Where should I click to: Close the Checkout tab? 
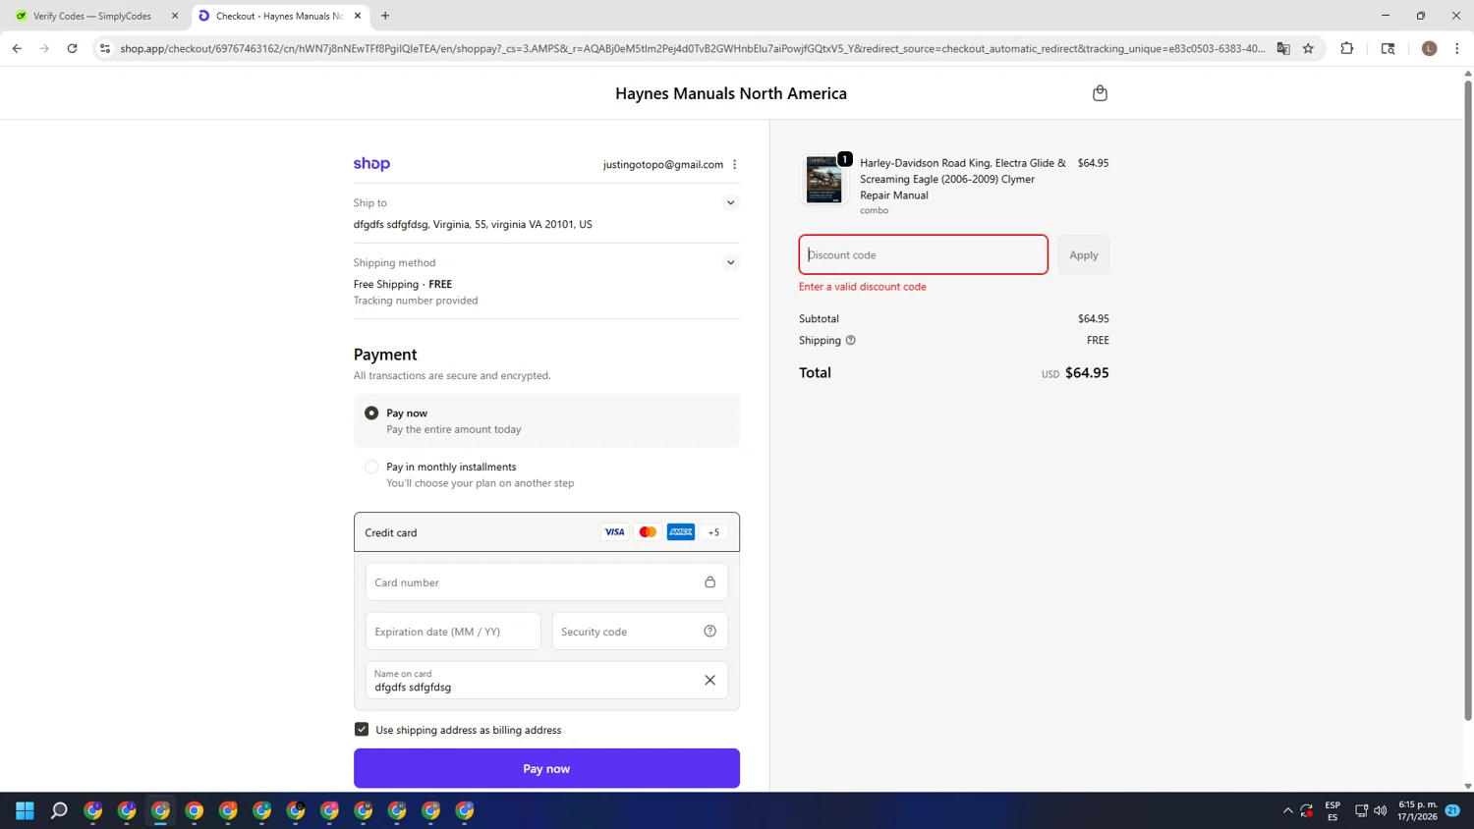tap(358, 16)
